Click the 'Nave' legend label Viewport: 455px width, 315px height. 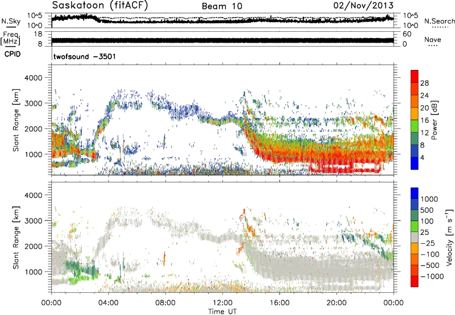click(x=433, y=40)
